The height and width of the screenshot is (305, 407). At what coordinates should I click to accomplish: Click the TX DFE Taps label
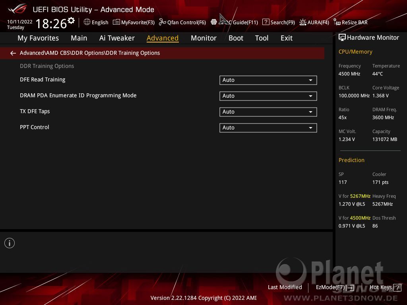(x=35, y=111)
